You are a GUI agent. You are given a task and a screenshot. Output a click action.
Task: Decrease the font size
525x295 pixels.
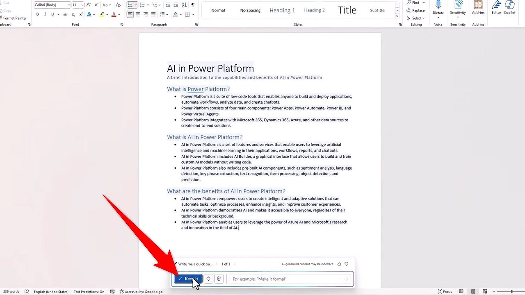coord(96,5)
